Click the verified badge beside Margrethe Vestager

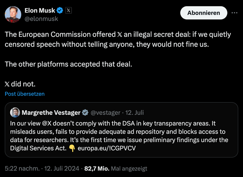pos(85,113)
